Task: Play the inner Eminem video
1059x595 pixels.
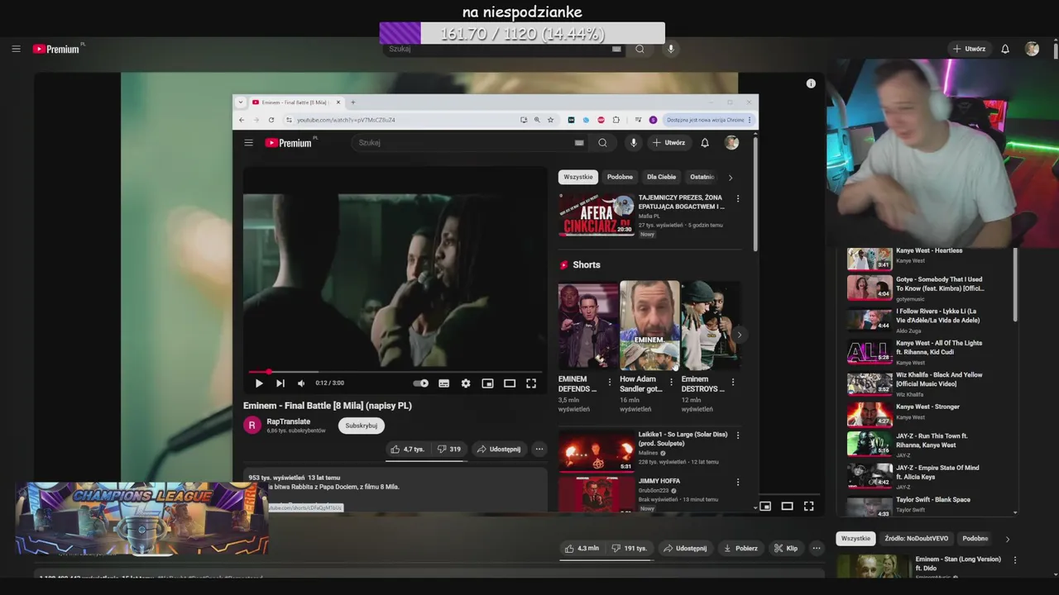Action: click(x=259, y=383)
